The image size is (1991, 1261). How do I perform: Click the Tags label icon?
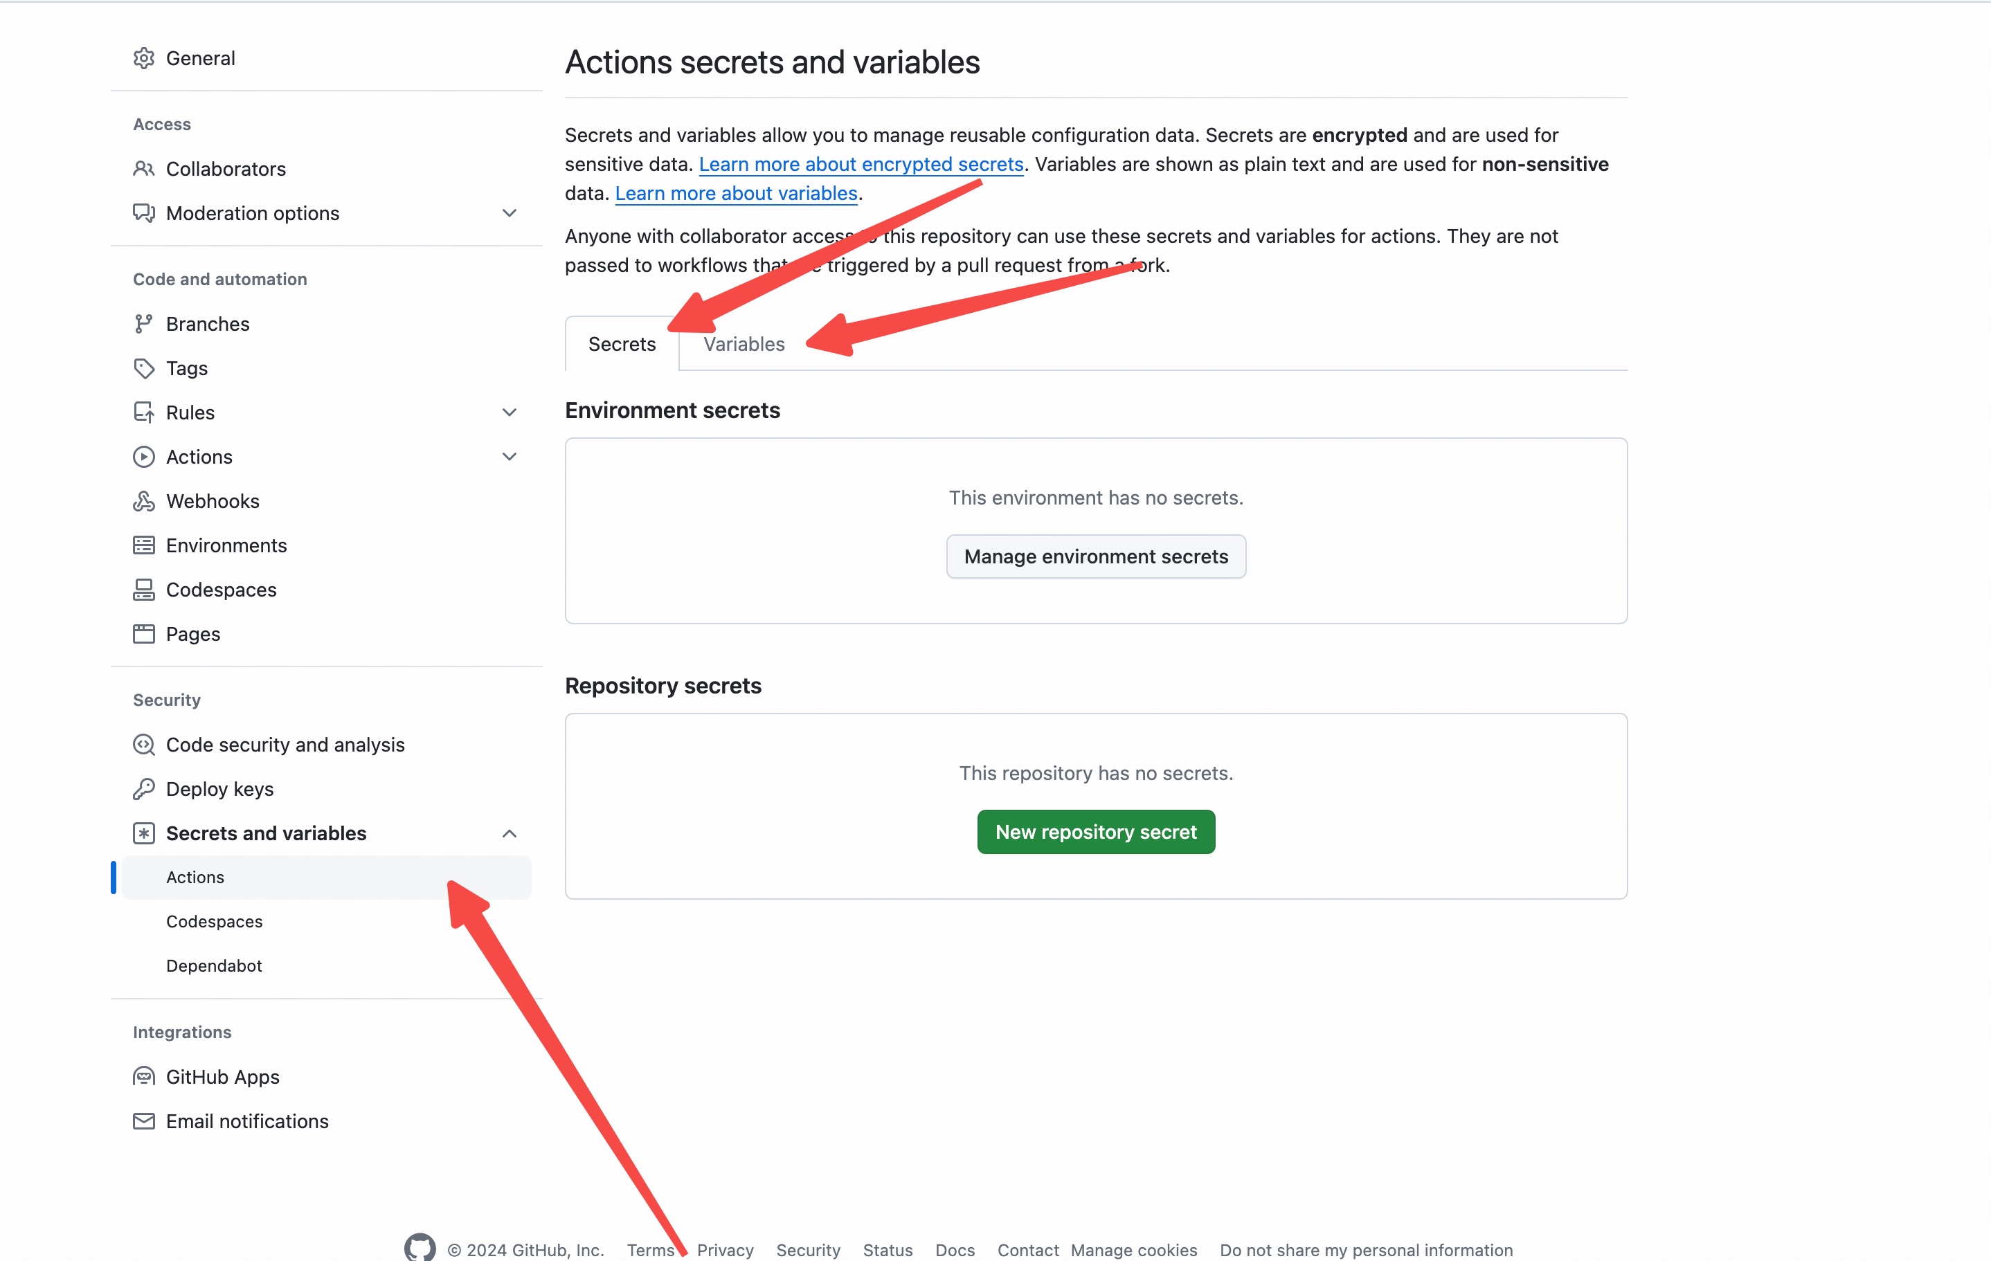tap(144, 369)
